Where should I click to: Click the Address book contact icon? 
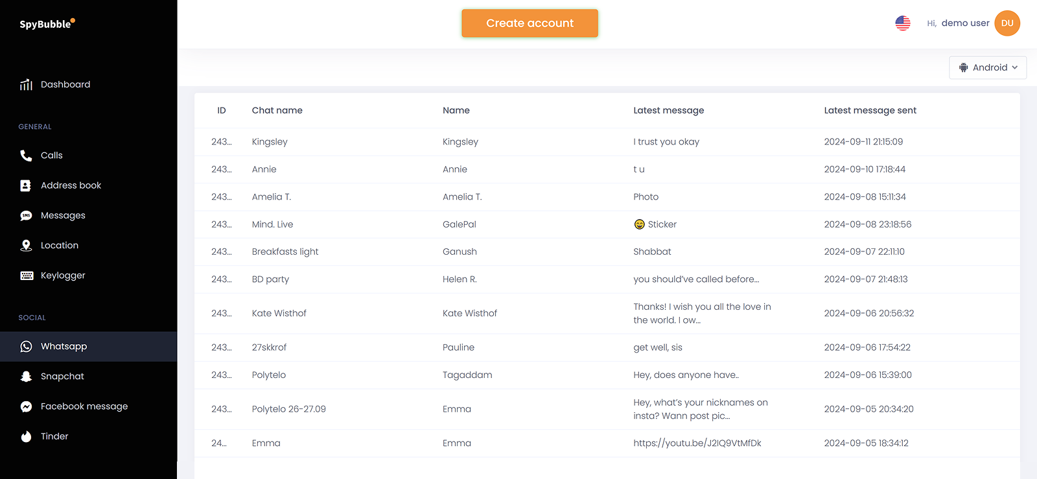click(26, 185)
